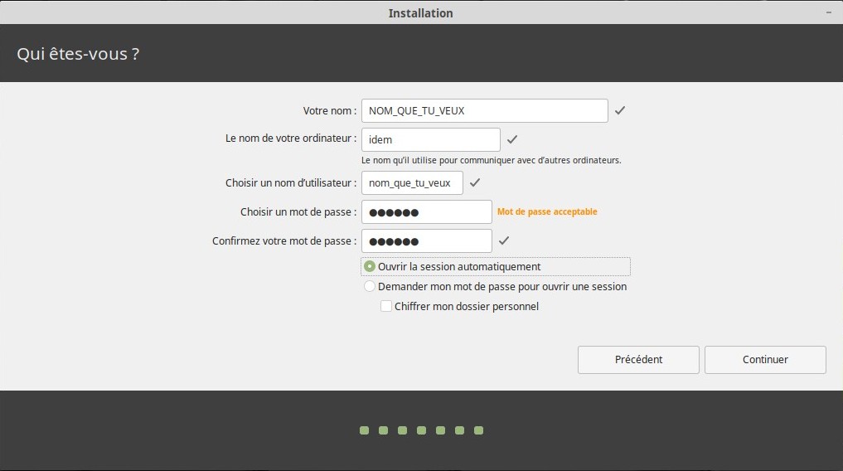The width and height of the screenshot is (843, 471).
Task: Select 'Ouvrir la session automatiquement' option
Action: (370, 266)
